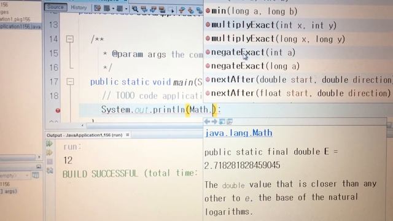This screenshot has width=393, height=221.
Task: Click the editor scrollbar left arrow
Action: point(82,125)
